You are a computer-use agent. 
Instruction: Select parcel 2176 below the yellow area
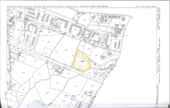89,73
